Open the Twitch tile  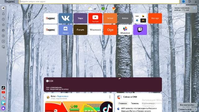(140, 30)
